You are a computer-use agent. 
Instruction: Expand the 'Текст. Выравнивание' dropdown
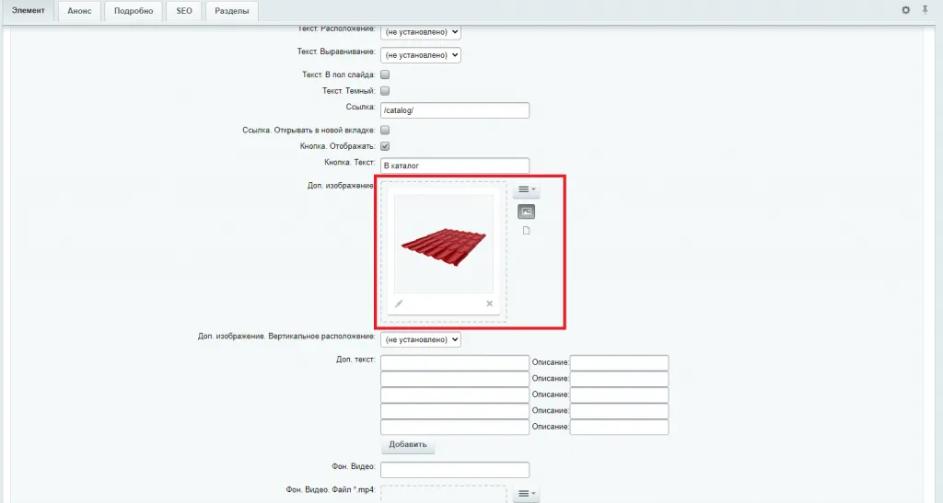[x=420, y=55]
